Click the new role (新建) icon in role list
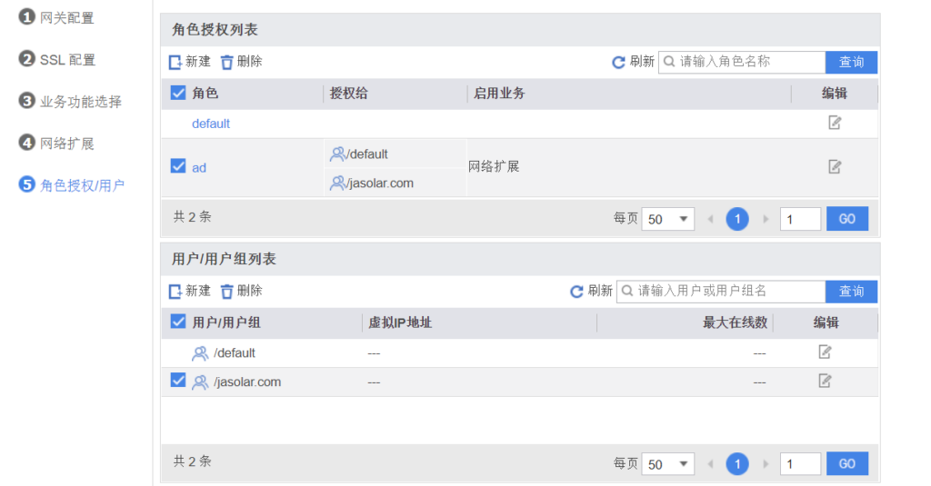 [175, 62]
